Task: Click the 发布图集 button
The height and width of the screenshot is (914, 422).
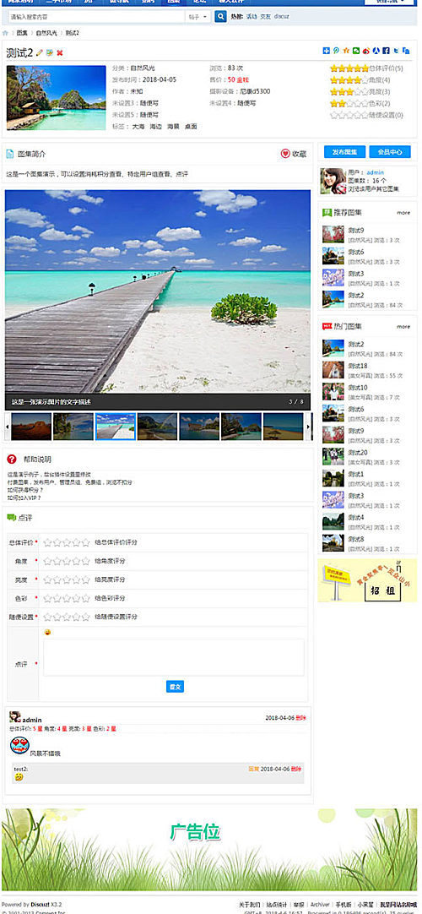Action: [x=344, y=152]
